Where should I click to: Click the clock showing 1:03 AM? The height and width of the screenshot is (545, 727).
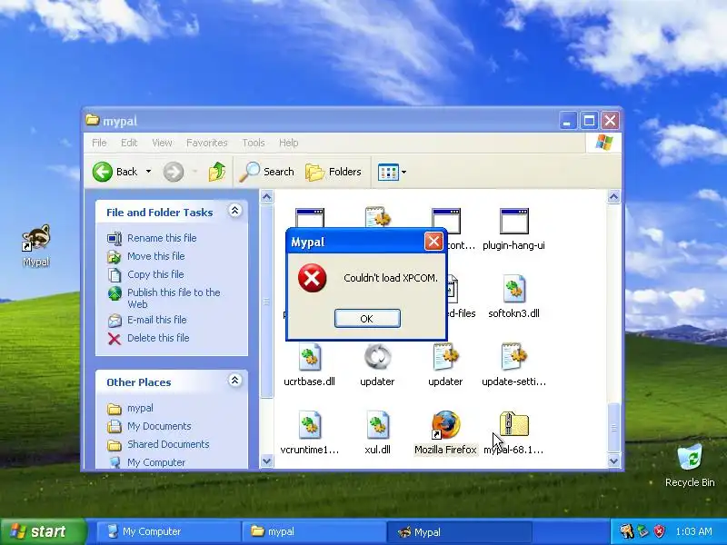point(693,531)
